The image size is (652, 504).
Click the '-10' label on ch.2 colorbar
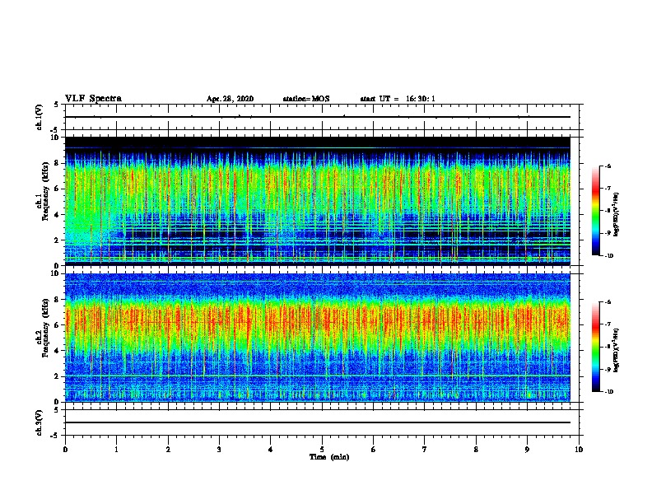(x=609, y=392)
